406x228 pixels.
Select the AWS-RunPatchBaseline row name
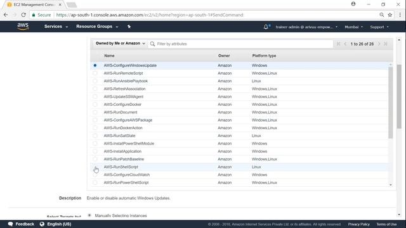(124, 159)
